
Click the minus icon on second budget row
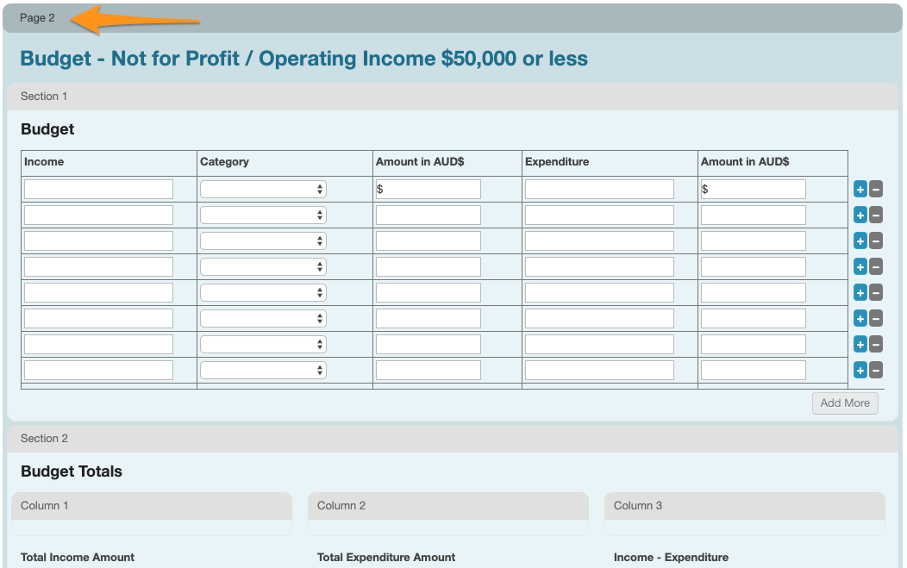875,215
